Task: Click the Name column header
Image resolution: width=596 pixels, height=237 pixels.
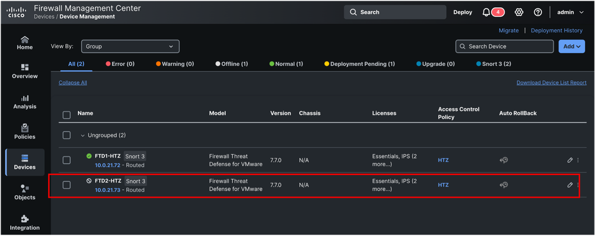Action: tap(85, 113)
